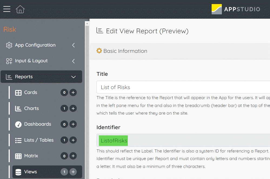Click the AppStudio logo
Image resolution: width=270 pixels, height=179 pixels.
point(236,9)
